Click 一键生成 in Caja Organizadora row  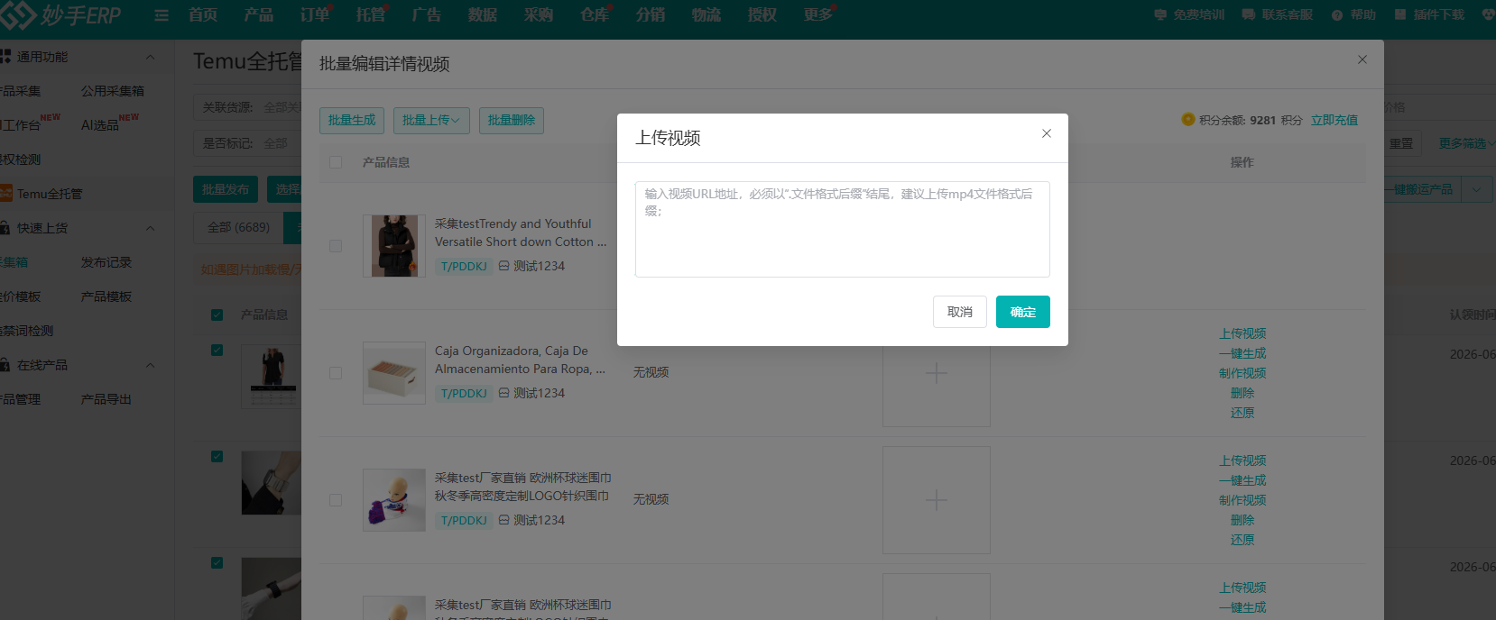[x=1242, y=353]
